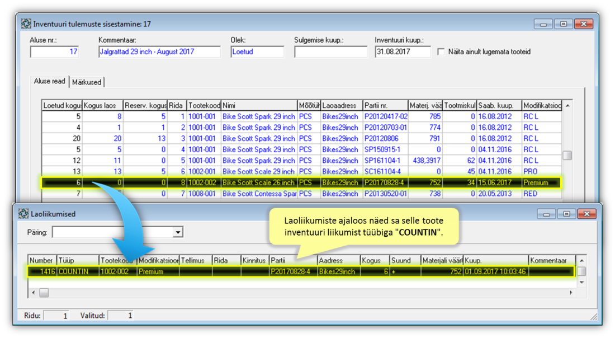615x338 pixels.
Task: Click the Kommentaar column header in Laoliikumised
Action: [x=552, y=260]
